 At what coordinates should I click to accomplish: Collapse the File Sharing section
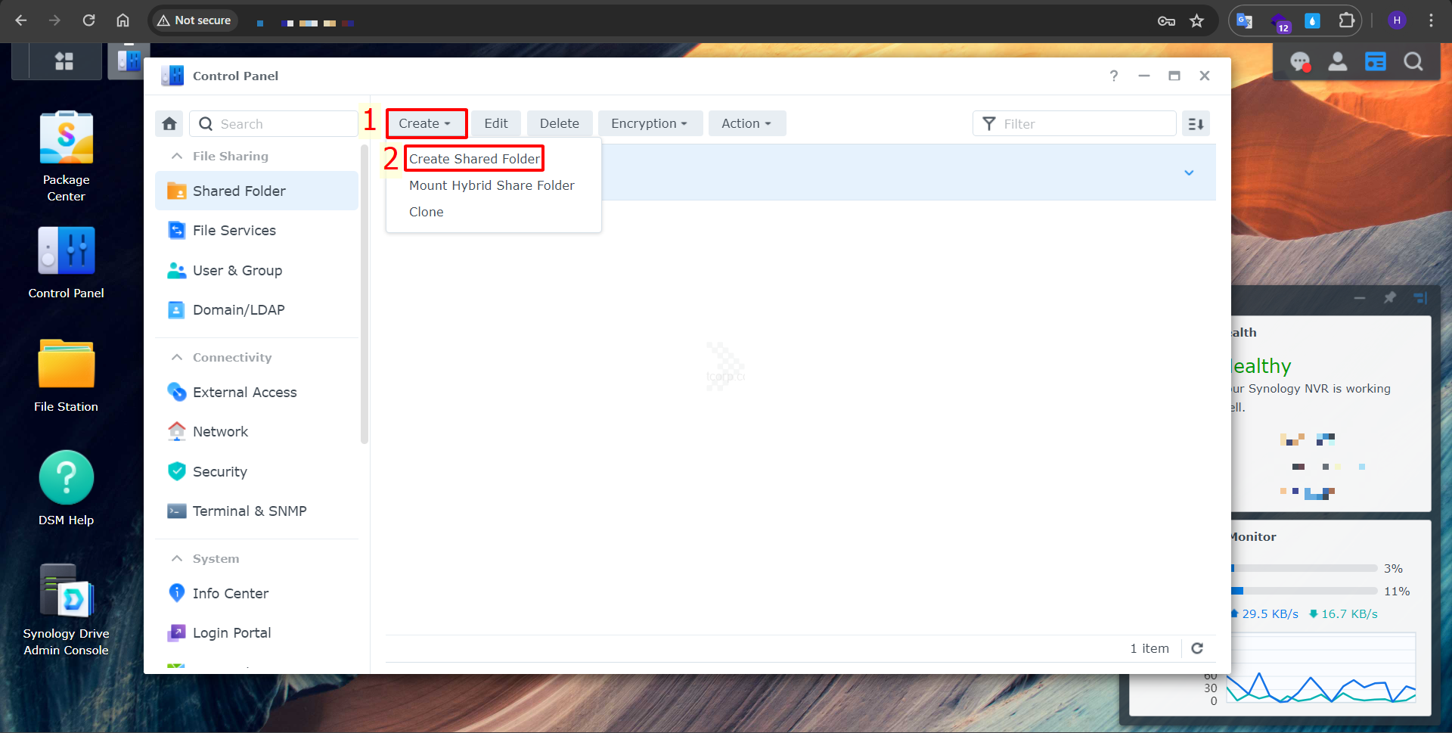[177, 156]
